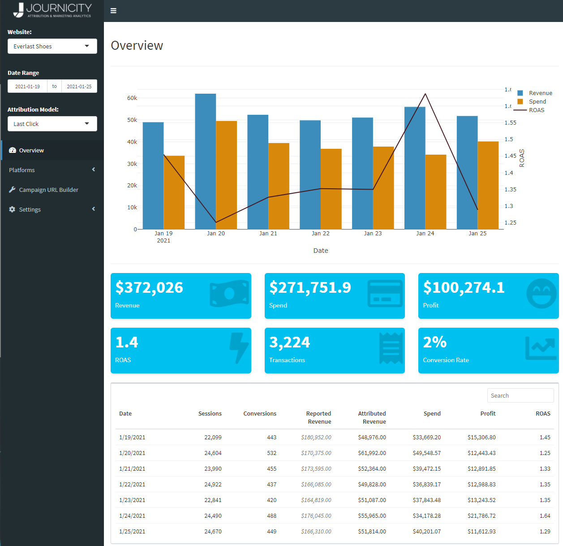Click the $372,026 Revenue card
This screenshot has height=546, width=563.
(181, 296)
